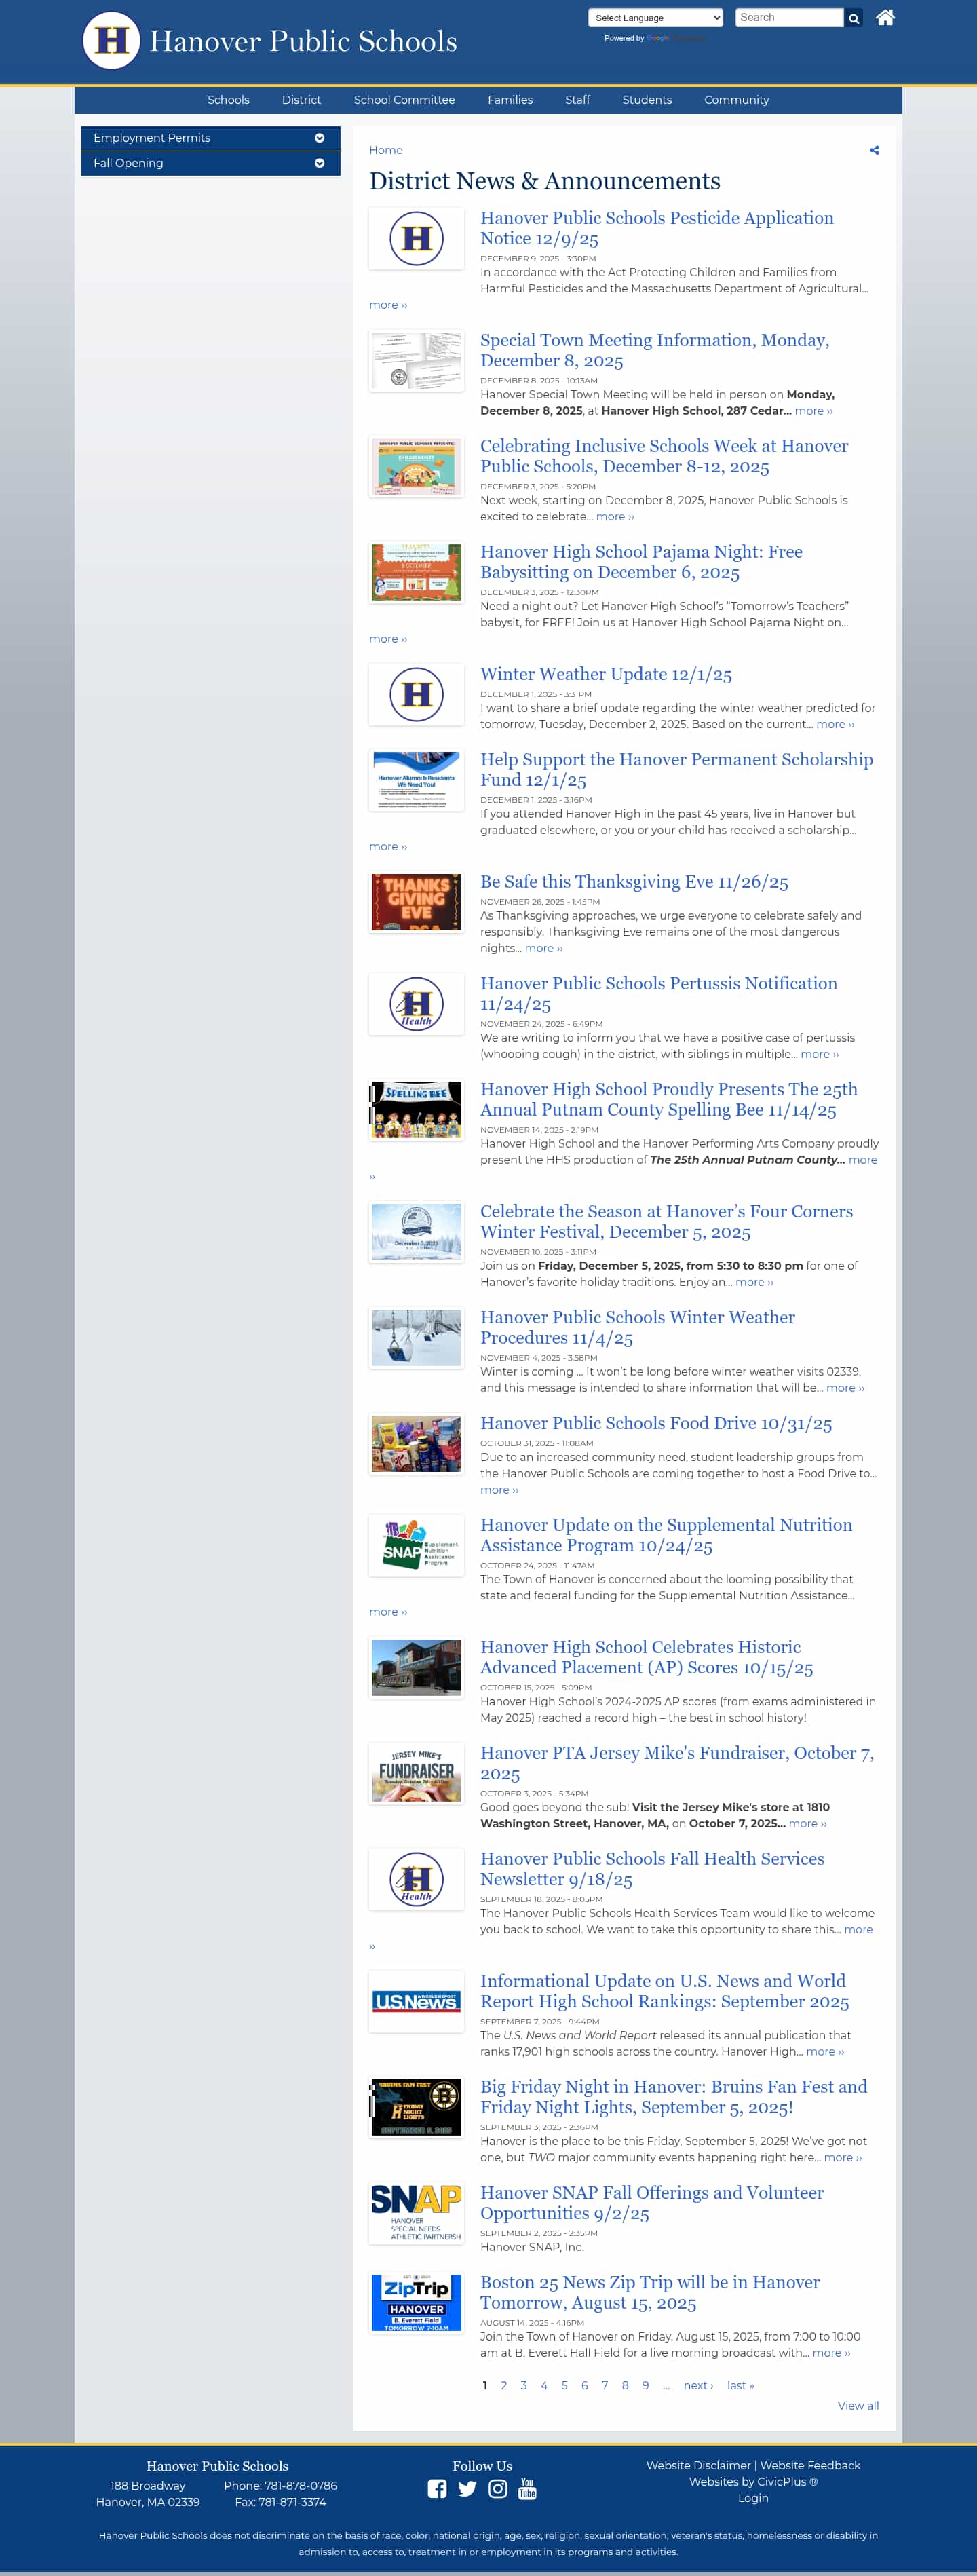Screen dimensions: 977x2576
Task: Open Select Language dropdown
Action: pos(655,18)
